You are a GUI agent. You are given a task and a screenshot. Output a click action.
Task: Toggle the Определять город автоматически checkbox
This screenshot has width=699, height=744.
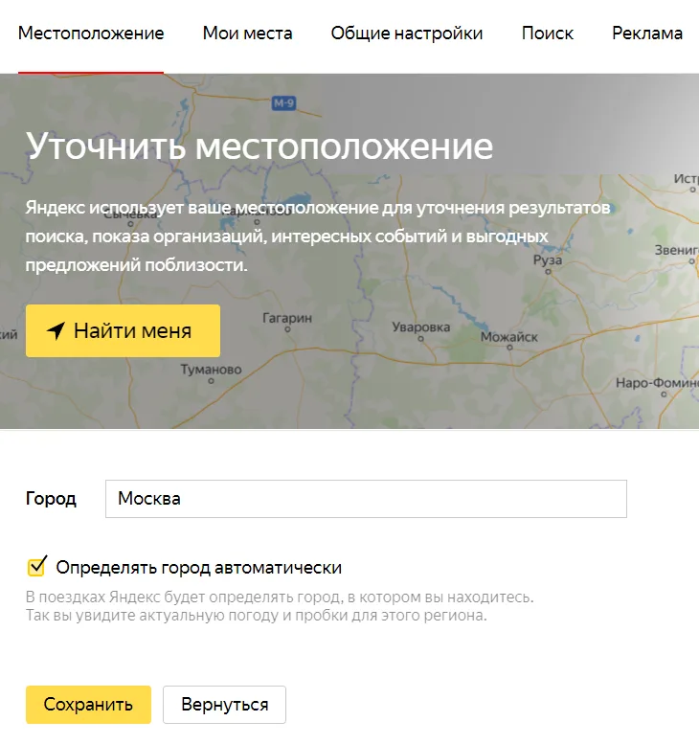click(36, 566)
